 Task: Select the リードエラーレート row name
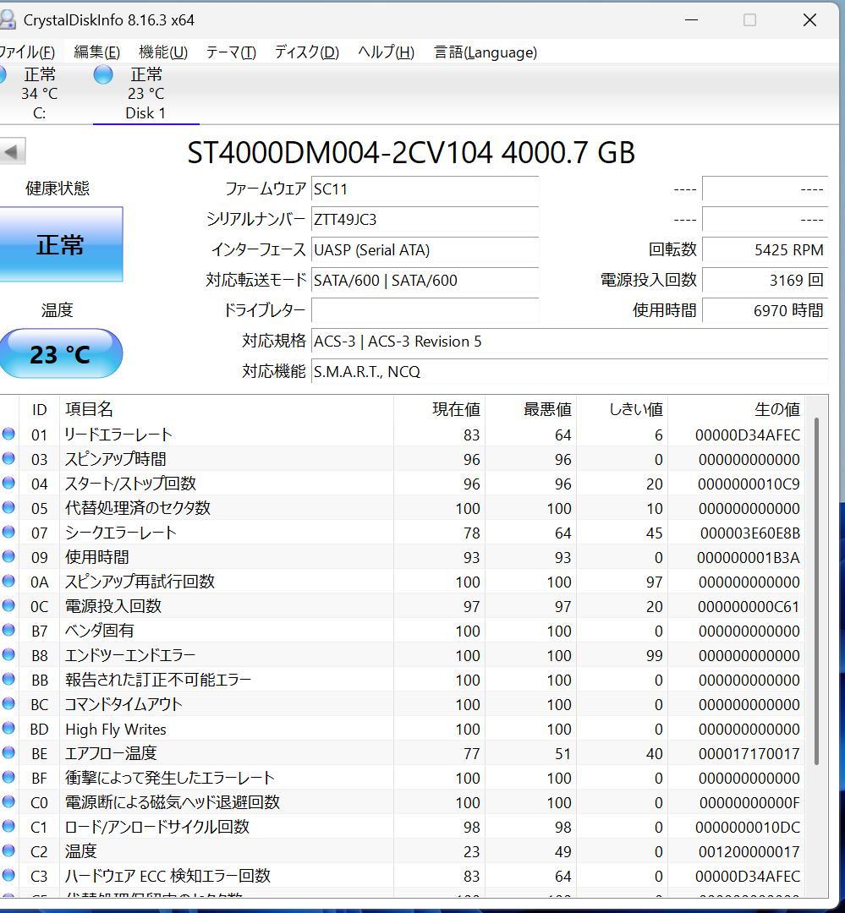pos(118,435)
